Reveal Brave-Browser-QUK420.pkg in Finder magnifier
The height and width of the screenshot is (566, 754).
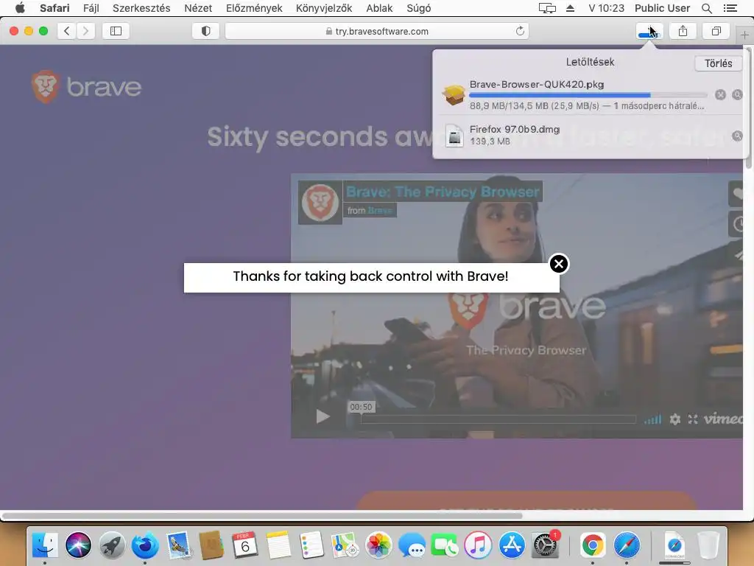tap(736, 95)
